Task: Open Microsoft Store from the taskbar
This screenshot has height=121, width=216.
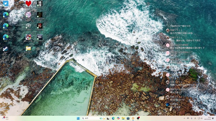Action: click(x=128, y=118)
